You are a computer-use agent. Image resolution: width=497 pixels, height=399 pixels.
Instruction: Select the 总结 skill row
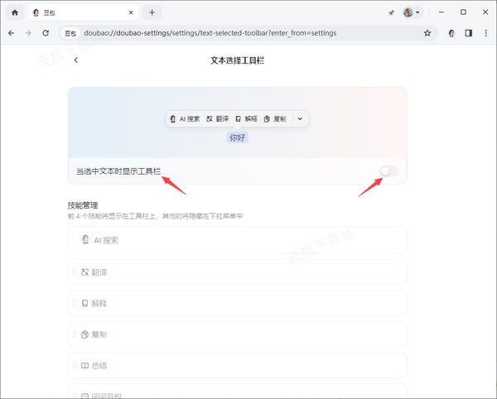tap(238, 365)
